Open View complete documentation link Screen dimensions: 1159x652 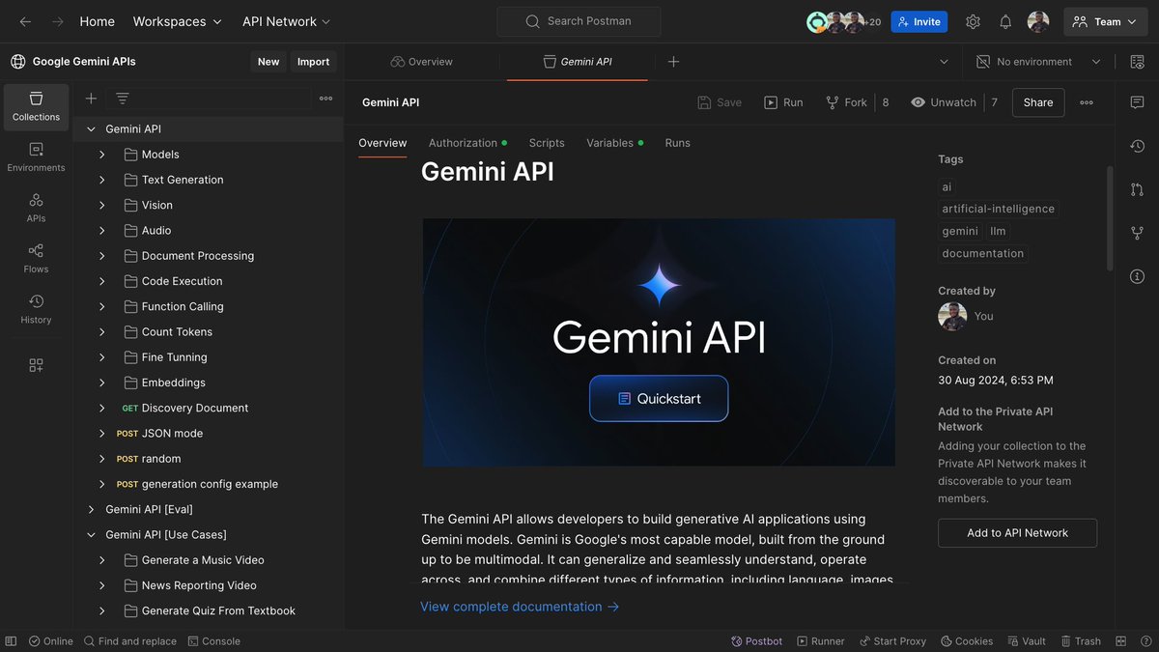coord(520,607)
